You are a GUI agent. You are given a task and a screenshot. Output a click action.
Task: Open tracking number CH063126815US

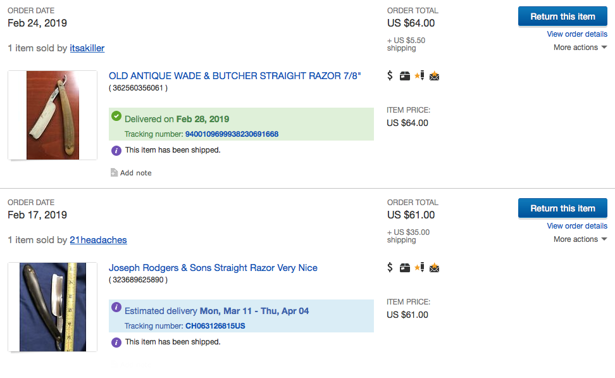click(215, 326)
